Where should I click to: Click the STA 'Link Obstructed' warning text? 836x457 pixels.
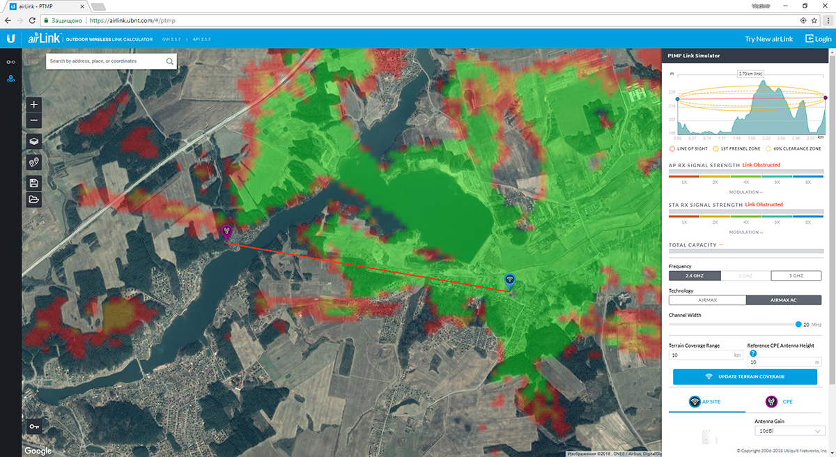[764, 205]
